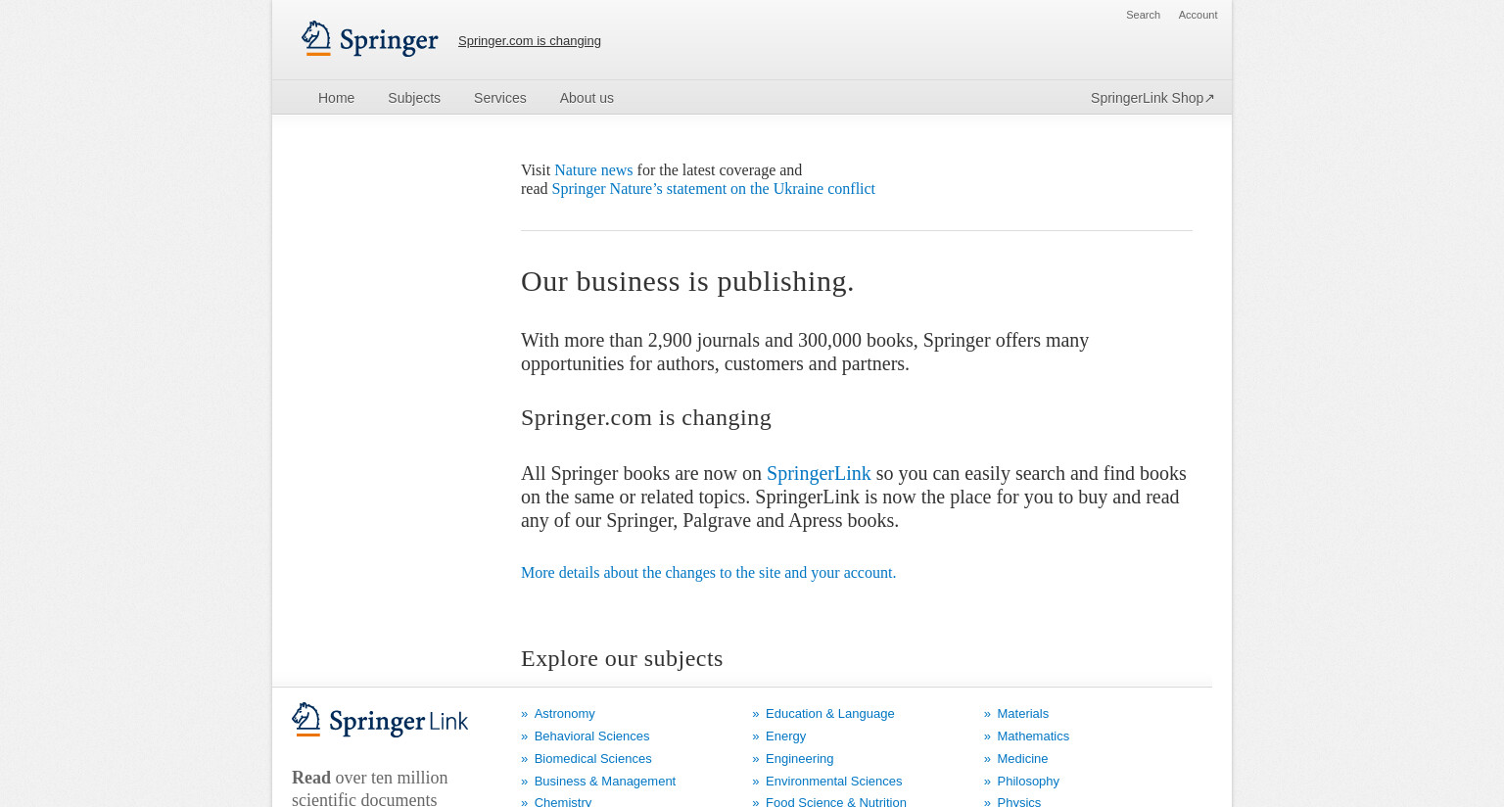Select the Education & Language subject

(829, 713)
